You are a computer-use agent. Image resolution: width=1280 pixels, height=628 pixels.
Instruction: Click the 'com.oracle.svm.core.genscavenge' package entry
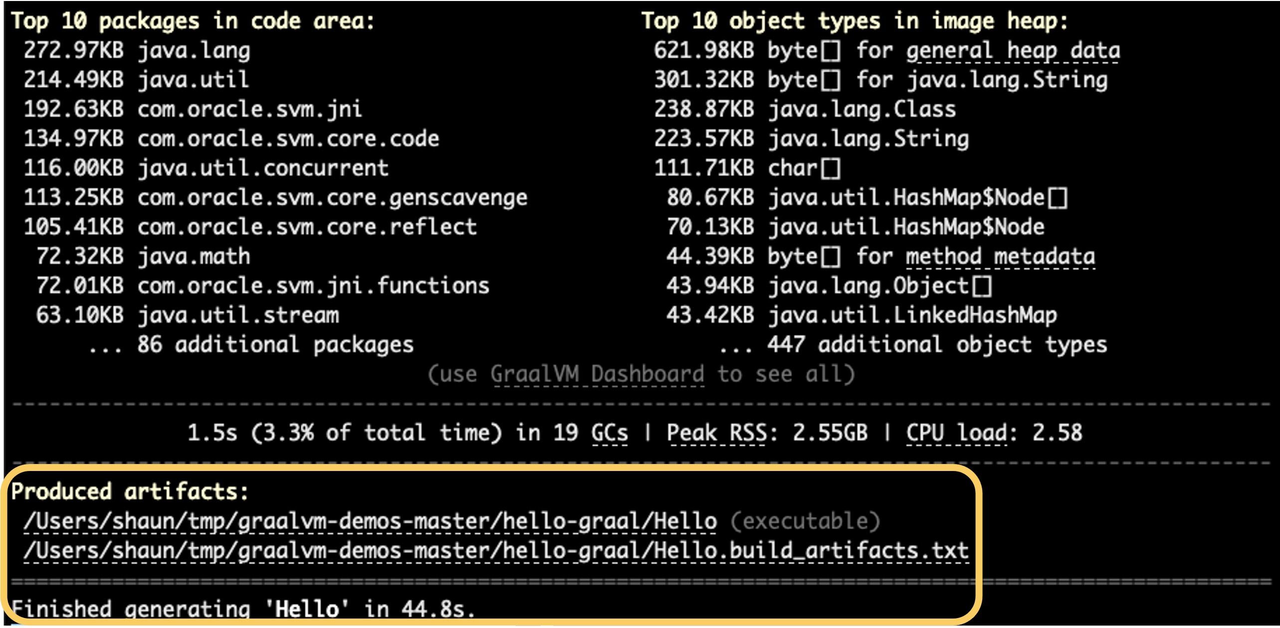[332, 198]
